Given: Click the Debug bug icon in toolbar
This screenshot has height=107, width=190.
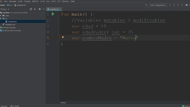Looking at the screenshot, I should point(174,5).
